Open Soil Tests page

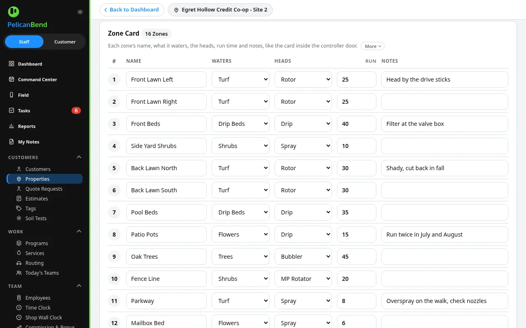pos(45,219)
